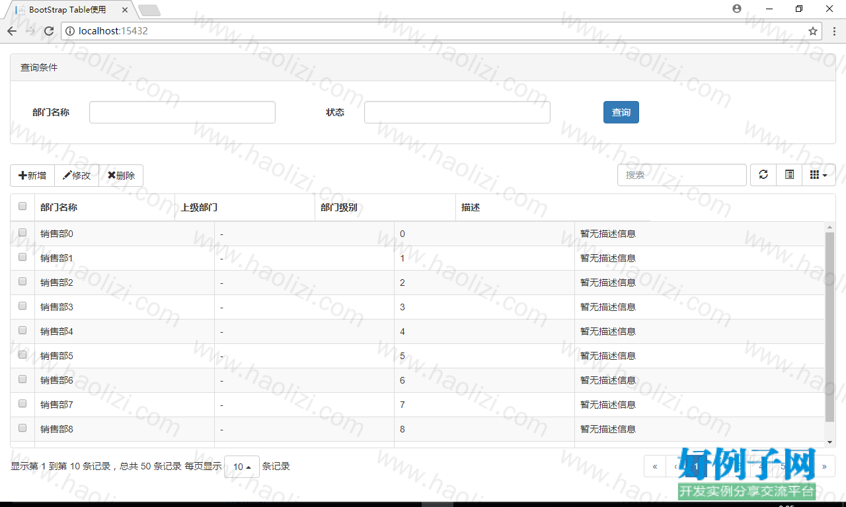Click the 销售部3 name cell

[x=124, y=307]
